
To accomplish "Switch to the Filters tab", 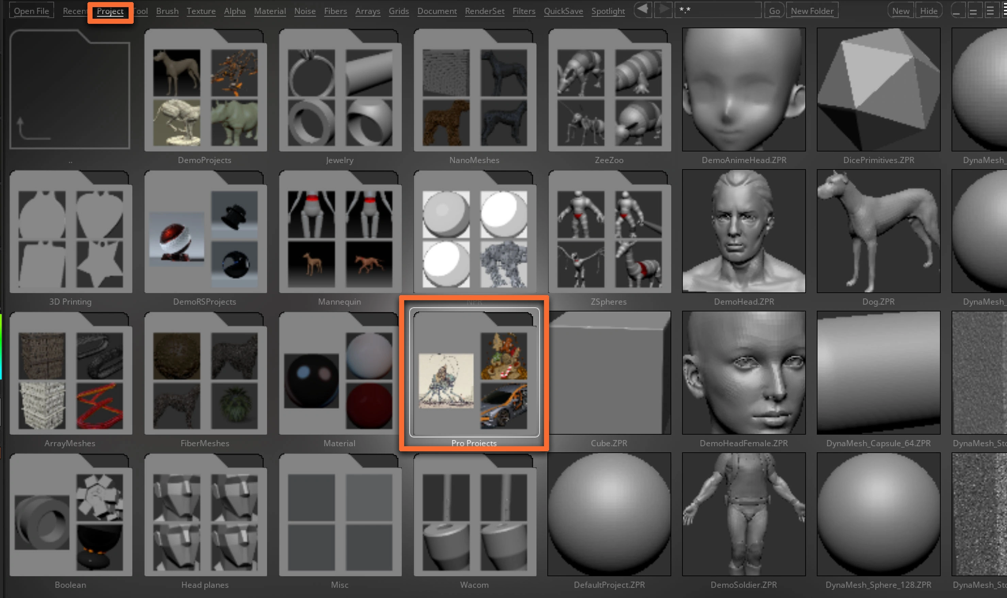I will pos(524,11).
